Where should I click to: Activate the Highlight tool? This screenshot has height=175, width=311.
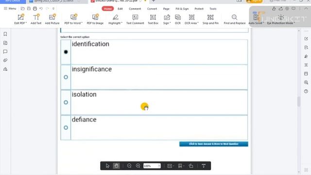115,19
